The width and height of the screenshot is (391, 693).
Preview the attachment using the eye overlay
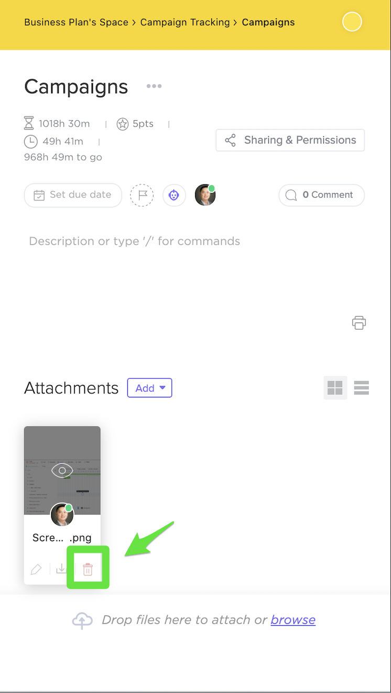[x=62, y=470]
